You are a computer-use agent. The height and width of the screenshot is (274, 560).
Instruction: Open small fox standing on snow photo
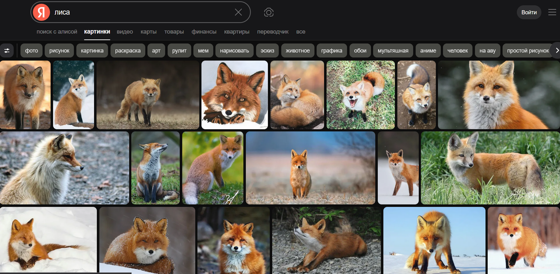point(398,168)
